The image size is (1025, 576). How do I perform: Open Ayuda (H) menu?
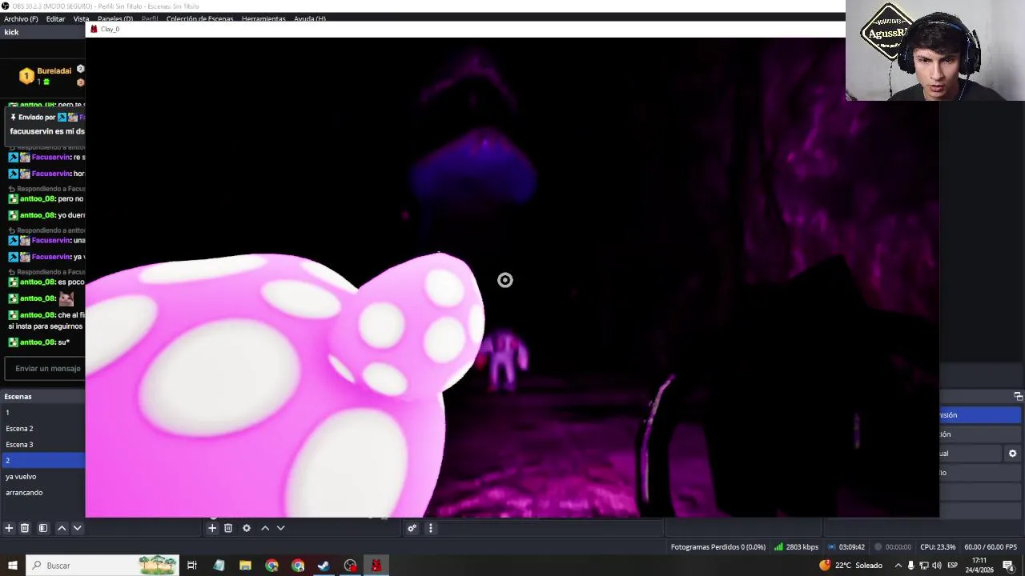tap(309, 18)
